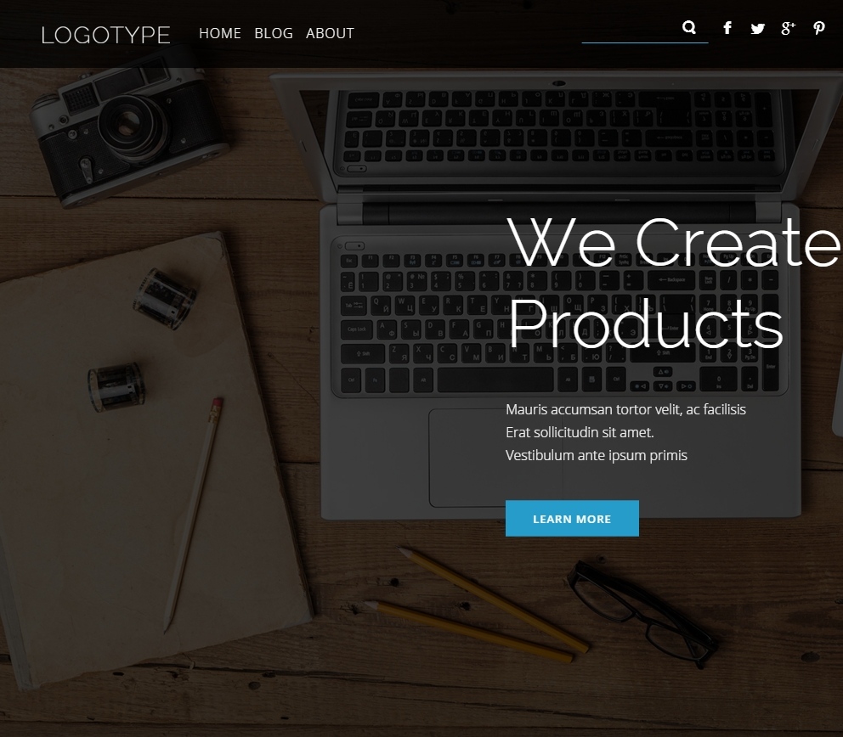Click the Vestibulum ante ipsum primis line
Image resolution: width=843 pixels, height=737 pixels.
(597, 455)
